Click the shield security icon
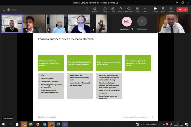The width and height of the screenshot is (191, 127). [x=4, y=10]
